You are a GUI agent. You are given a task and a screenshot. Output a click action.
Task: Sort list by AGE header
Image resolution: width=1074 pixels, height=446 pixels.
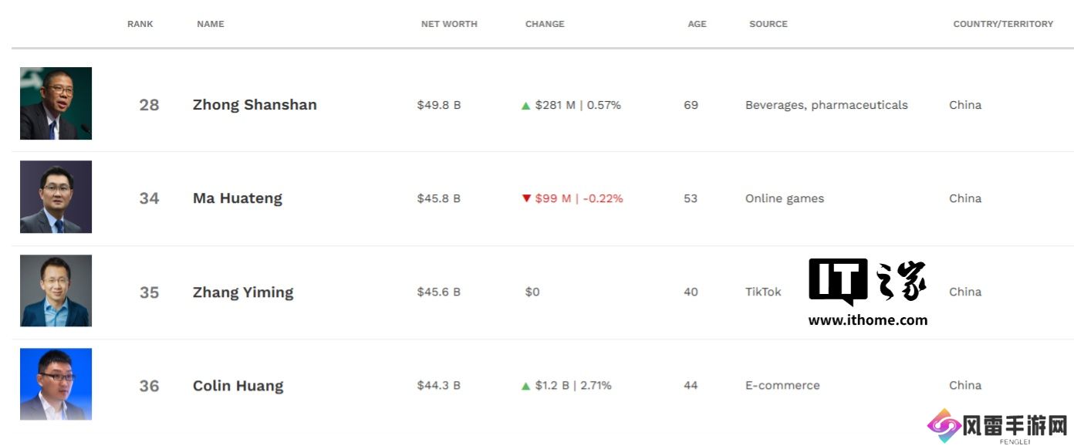[x=697, y=24]
